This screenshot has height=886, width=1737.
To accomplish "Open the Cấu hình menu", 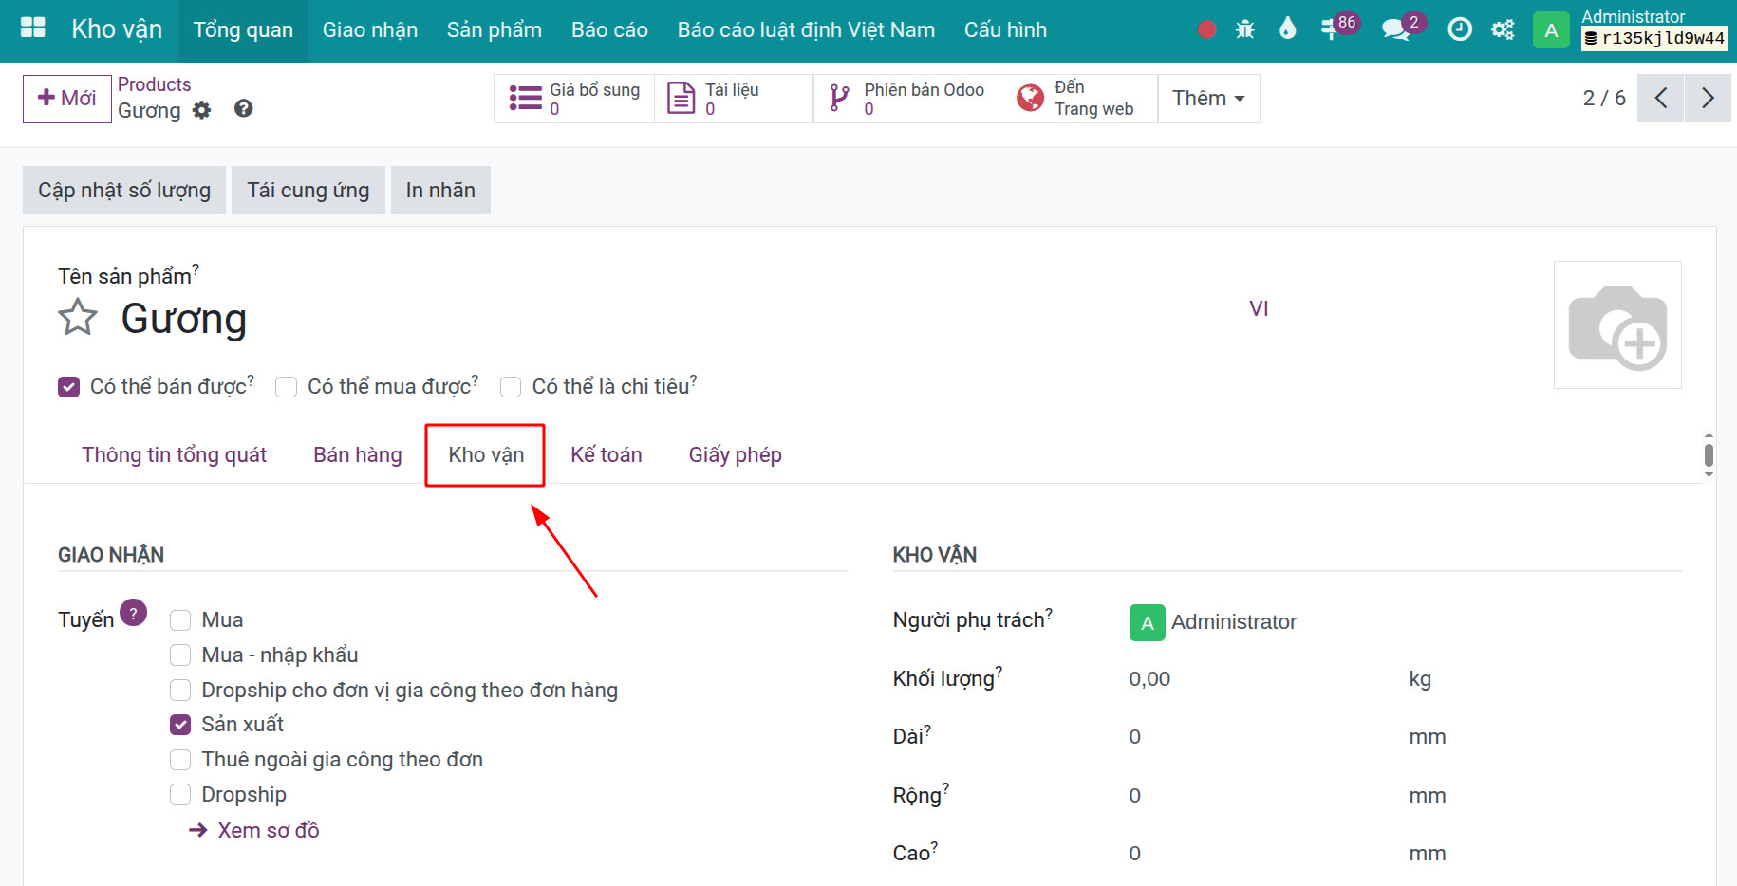I will (x=1004, y=30).
